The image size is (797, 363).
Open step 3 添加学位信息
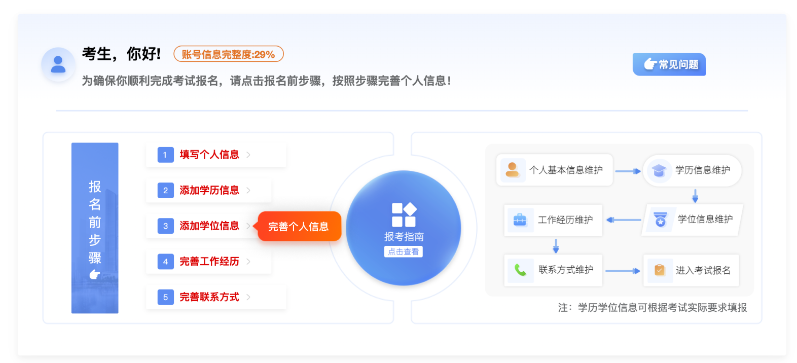pyautogui.click(x=209, y=226)
